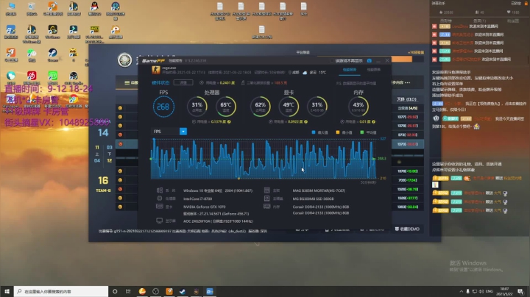Click the memory 43% usage gauge

(358, 107)
